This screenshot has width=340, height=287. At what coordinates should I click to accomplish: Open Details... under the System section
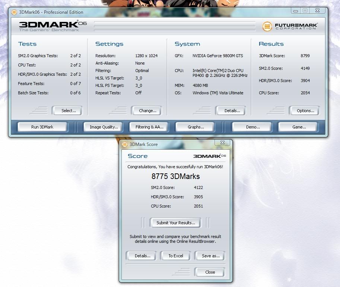pos(231,111)
